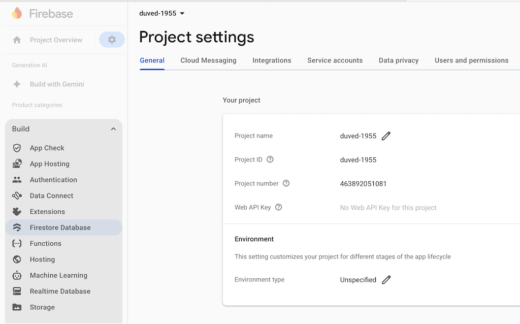Open the project settings gear icon

point(112,40)
